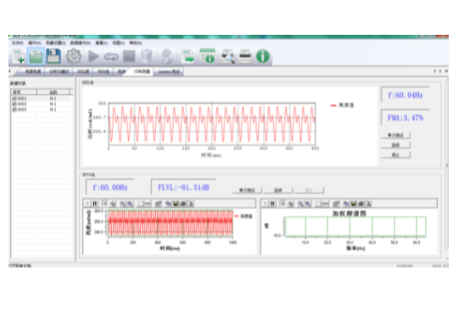
Task: Resume tracking on the left time chart toolbar
Action: point(87,203)
